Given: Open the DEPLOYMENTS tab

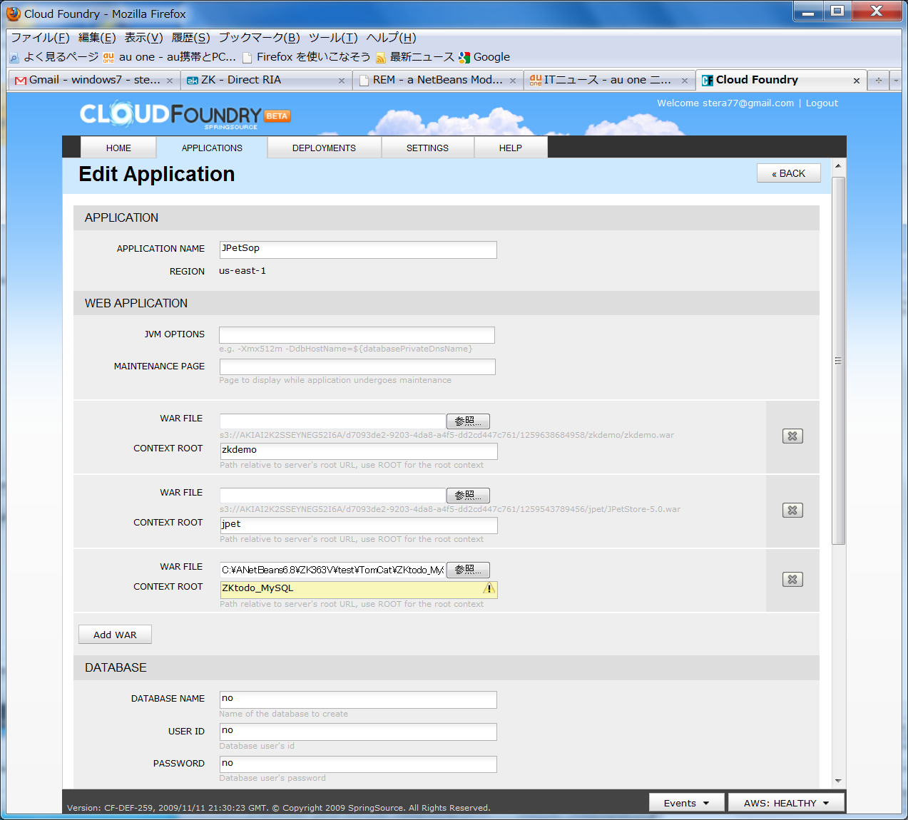Looking at the screenshot, I should pyautogui.click(x=324, y=148).
